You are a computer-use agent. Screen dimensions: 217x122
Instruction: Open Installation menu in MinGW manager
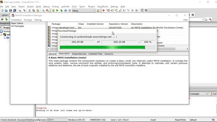point(17,20)
